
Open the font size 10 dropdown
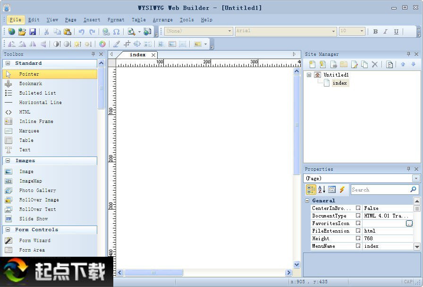pos(362,31)
